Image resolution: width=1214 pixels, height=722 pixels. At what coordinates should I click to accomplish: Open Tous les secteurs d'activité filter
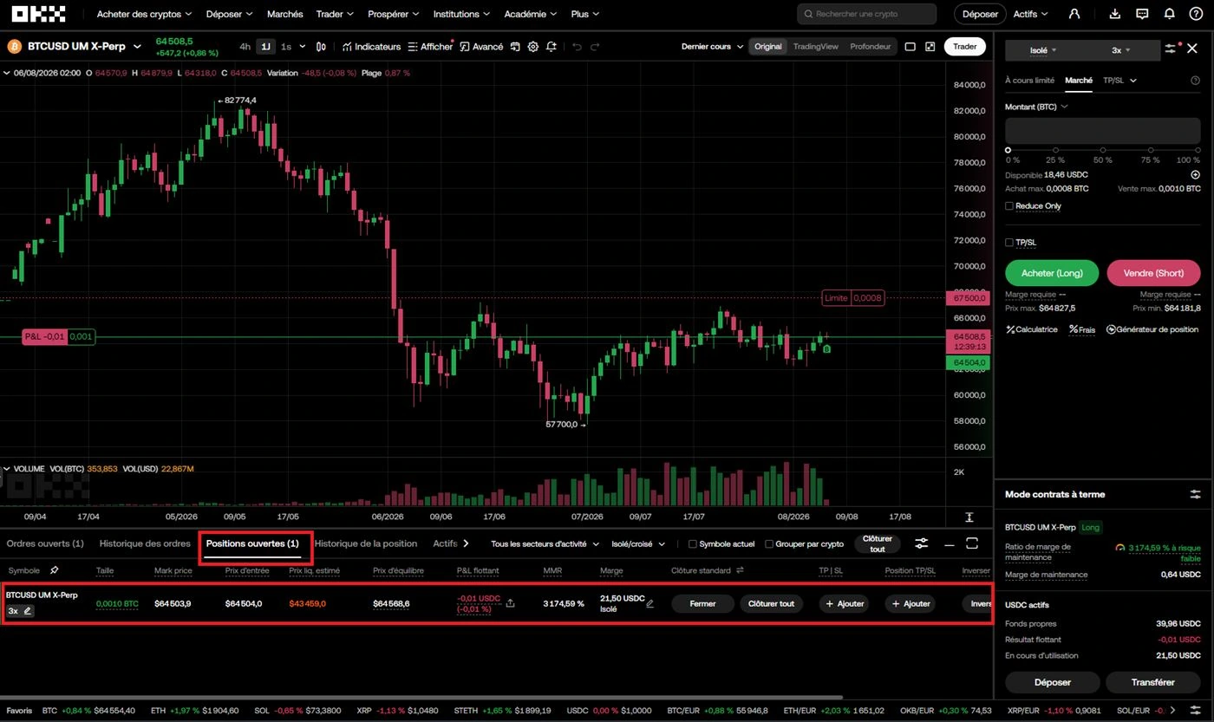tap(545, 544)
